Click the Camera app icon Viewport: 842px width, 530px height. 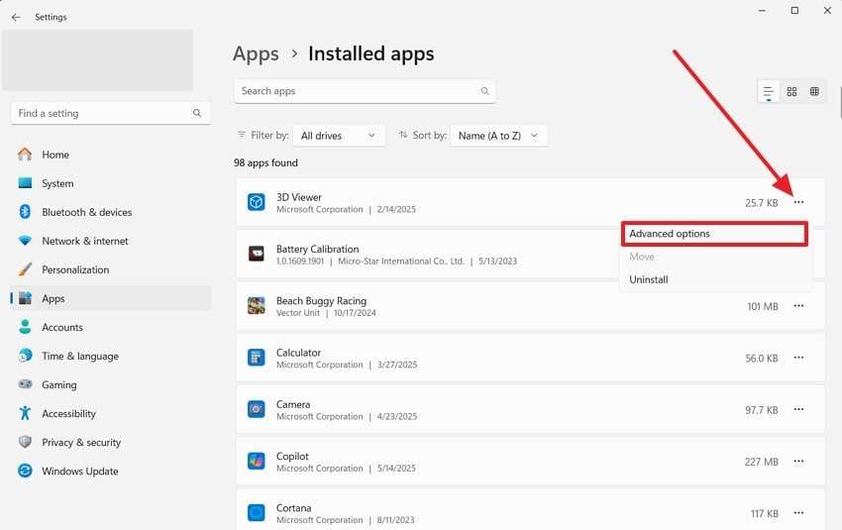click(257, 410)
